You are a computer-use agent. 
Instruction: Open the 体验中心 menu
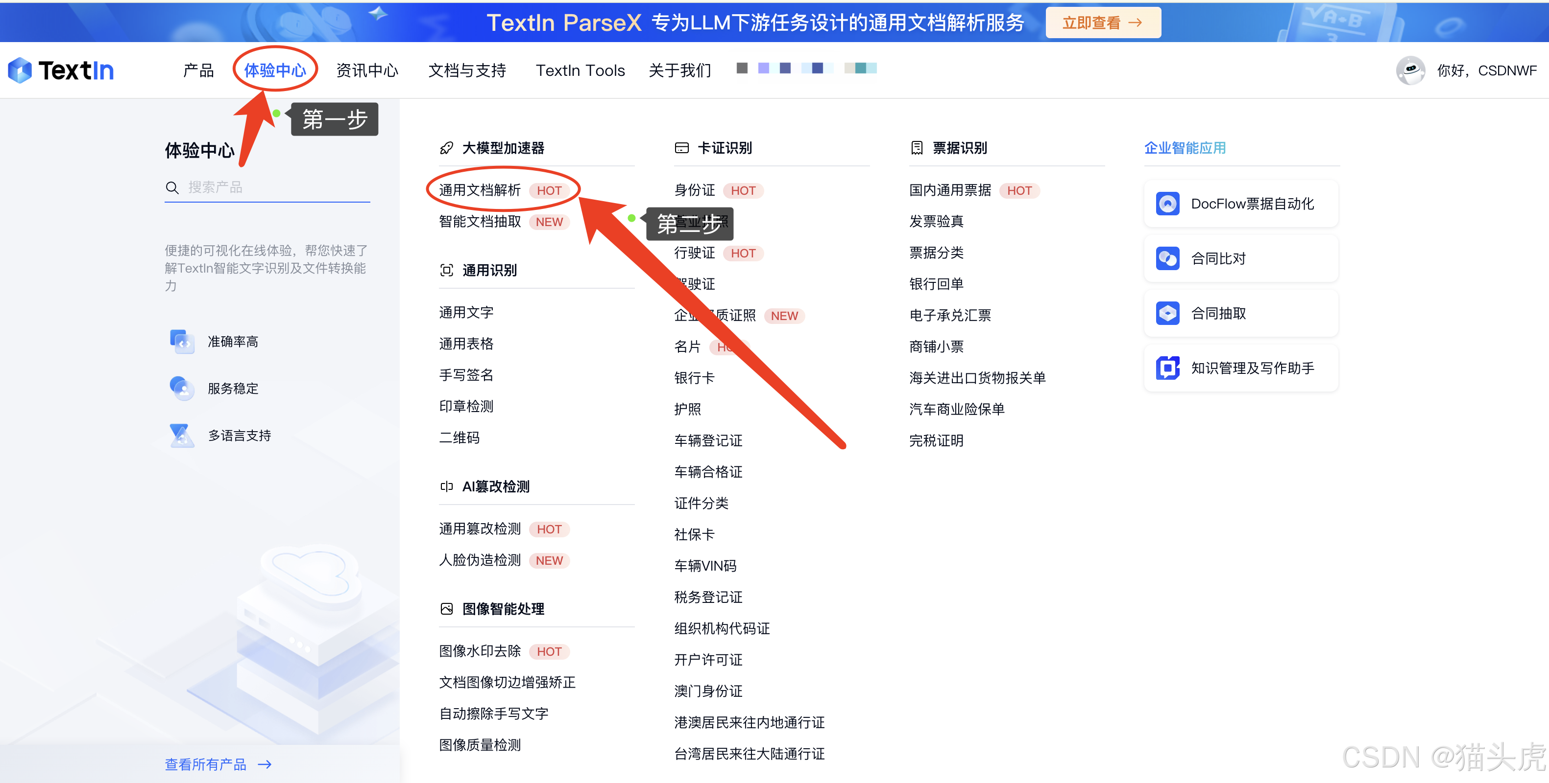275,70
